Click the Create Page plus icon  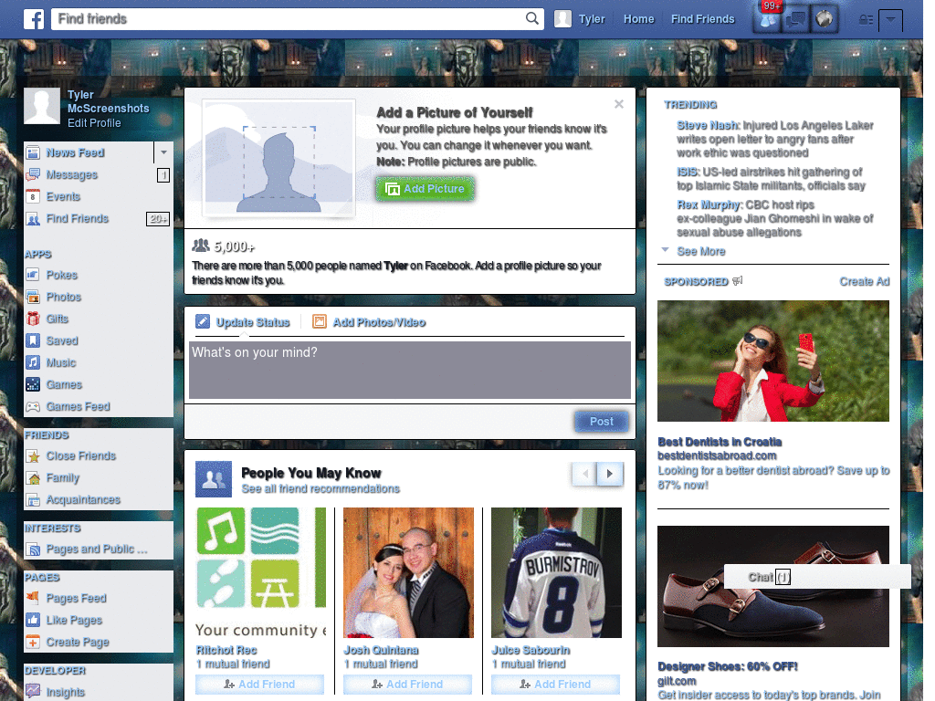pyautogui.click(x=33, y=642)
